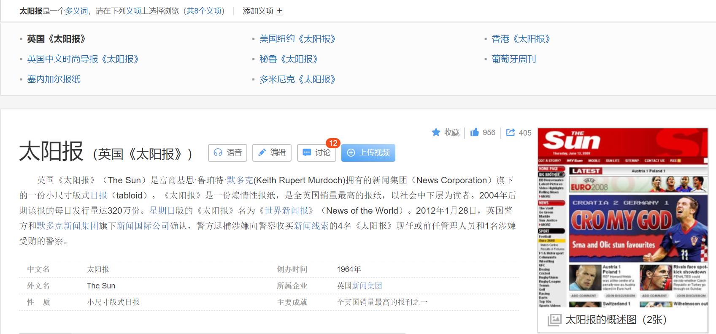Click the 讨论 button
The width and height of the screenshot is (716, 334).
click(x=316, y=152)
